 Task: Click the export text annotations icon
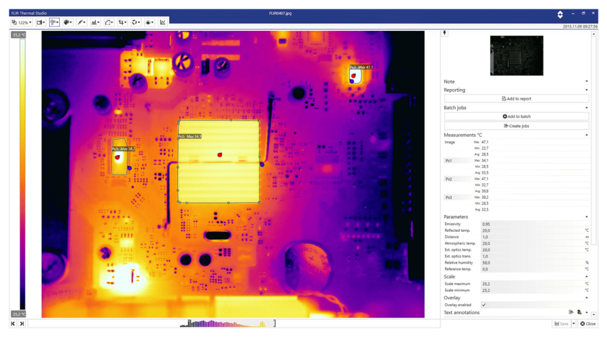pyautogui.click(x=579, y=312)
